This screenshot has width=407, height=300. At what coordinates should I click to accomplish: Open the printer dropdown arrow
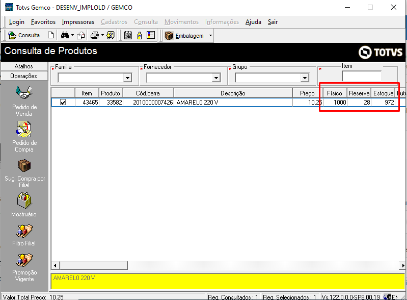[102, 35]
